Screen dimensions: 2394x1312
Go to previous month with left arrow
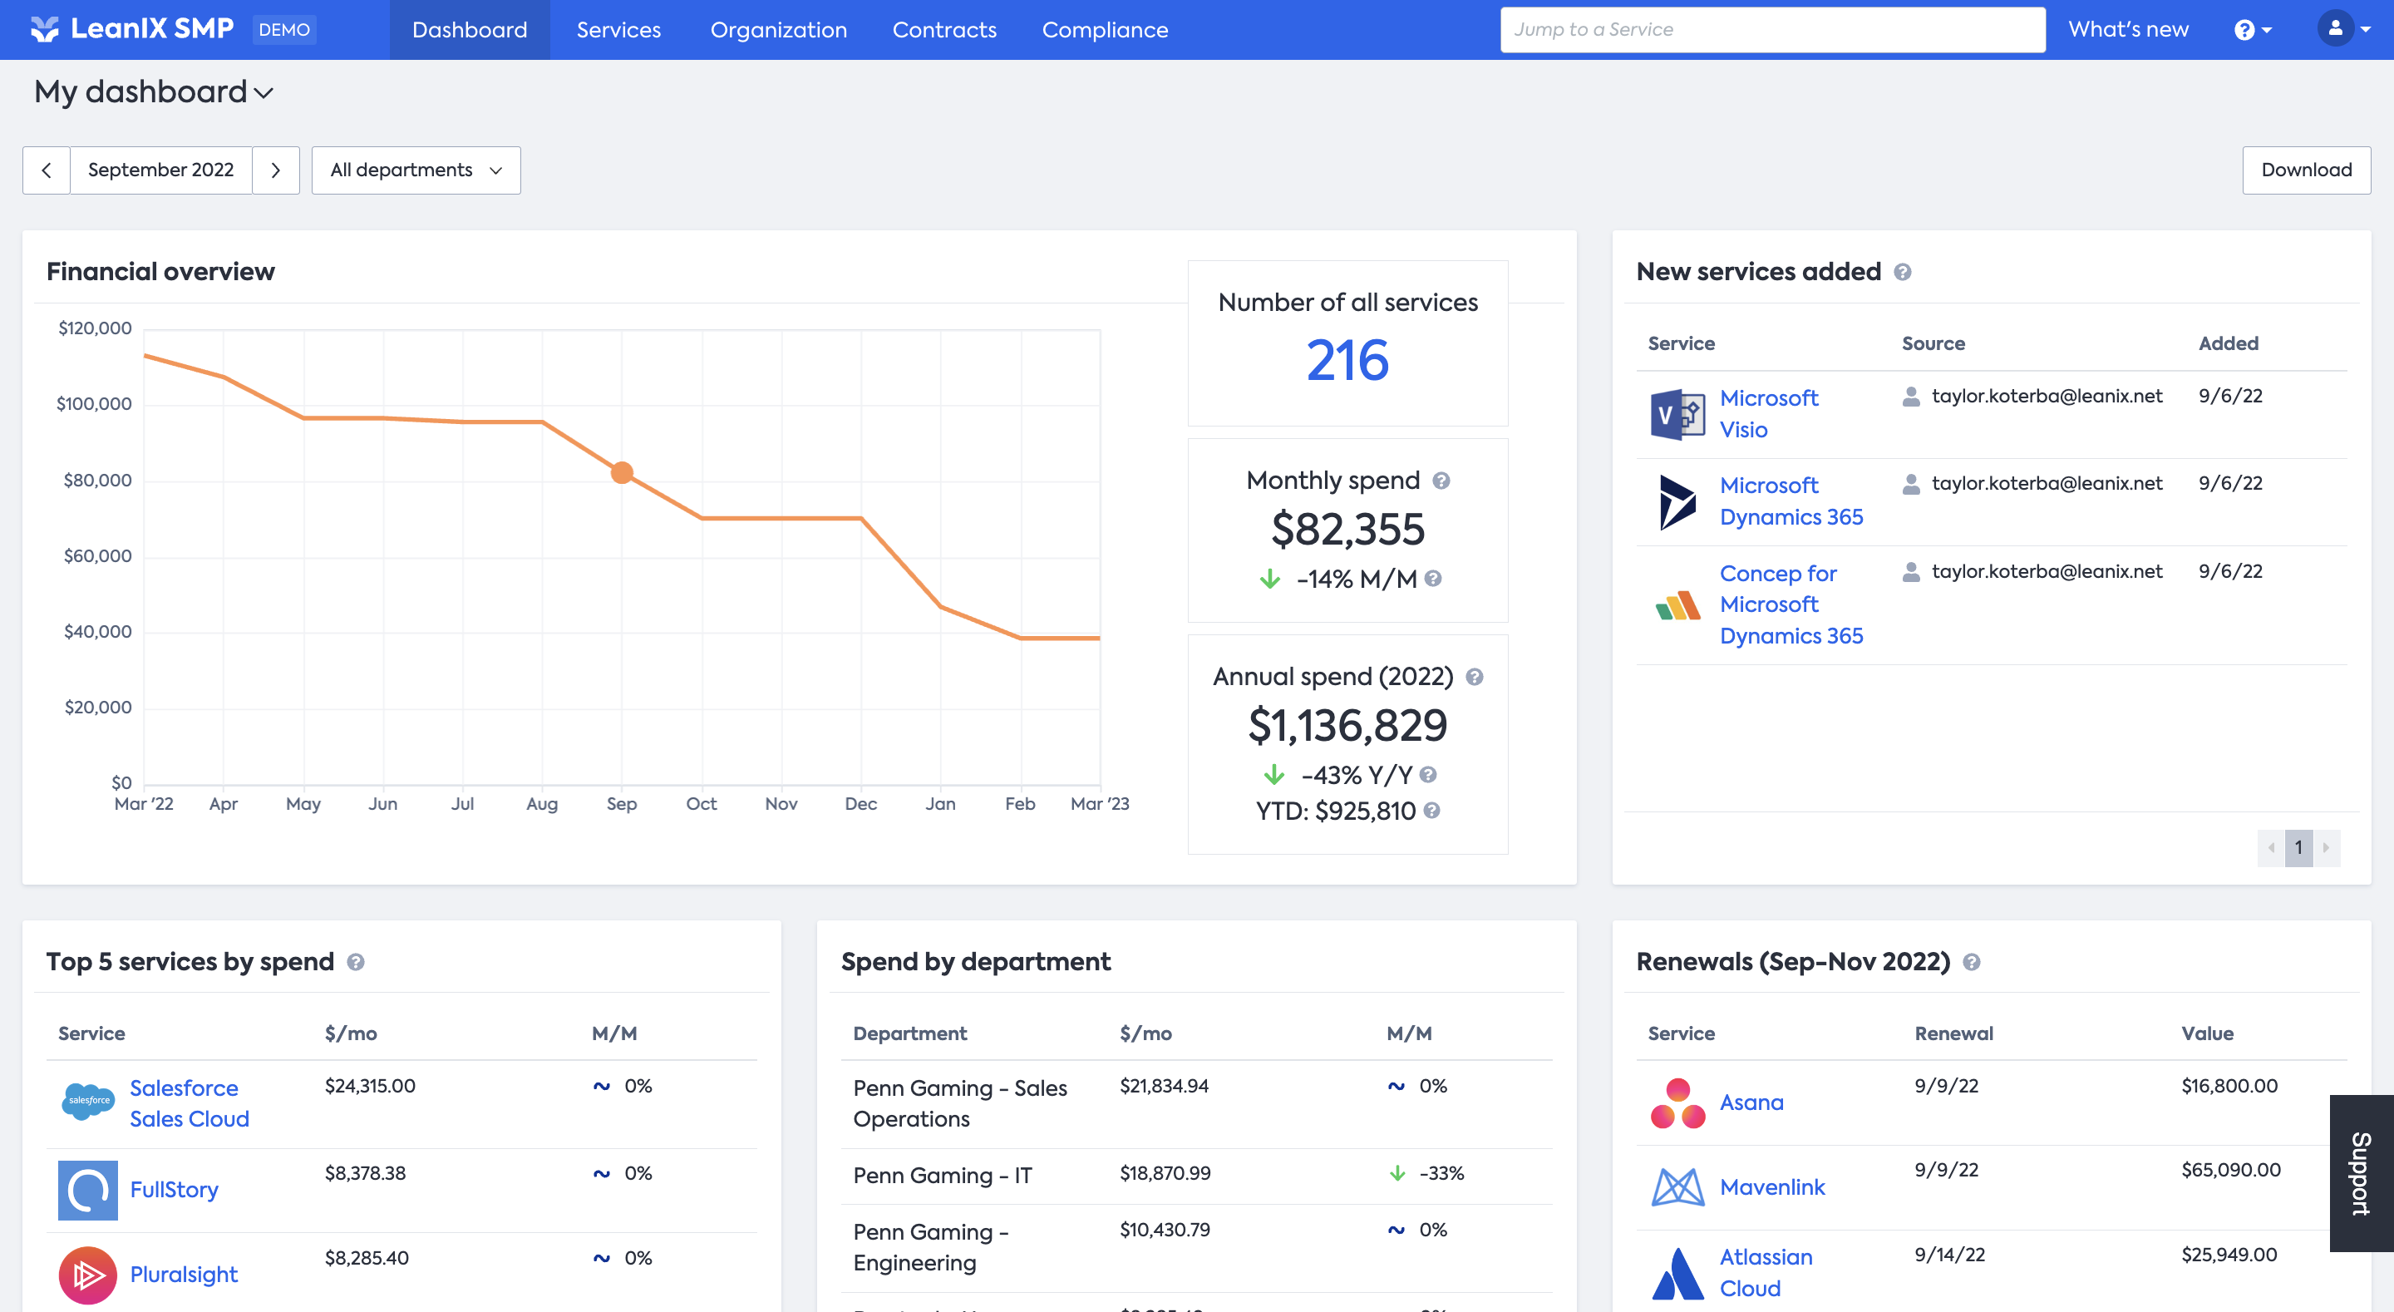coord(47,170)
